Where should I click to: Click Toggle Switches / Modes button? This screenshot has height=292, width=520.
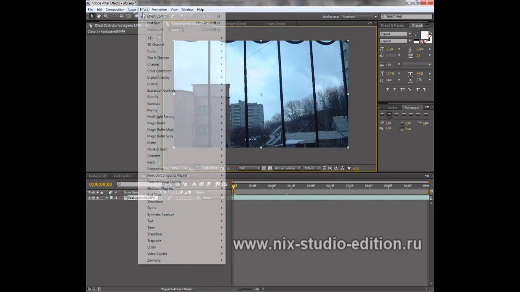point(176,289)
